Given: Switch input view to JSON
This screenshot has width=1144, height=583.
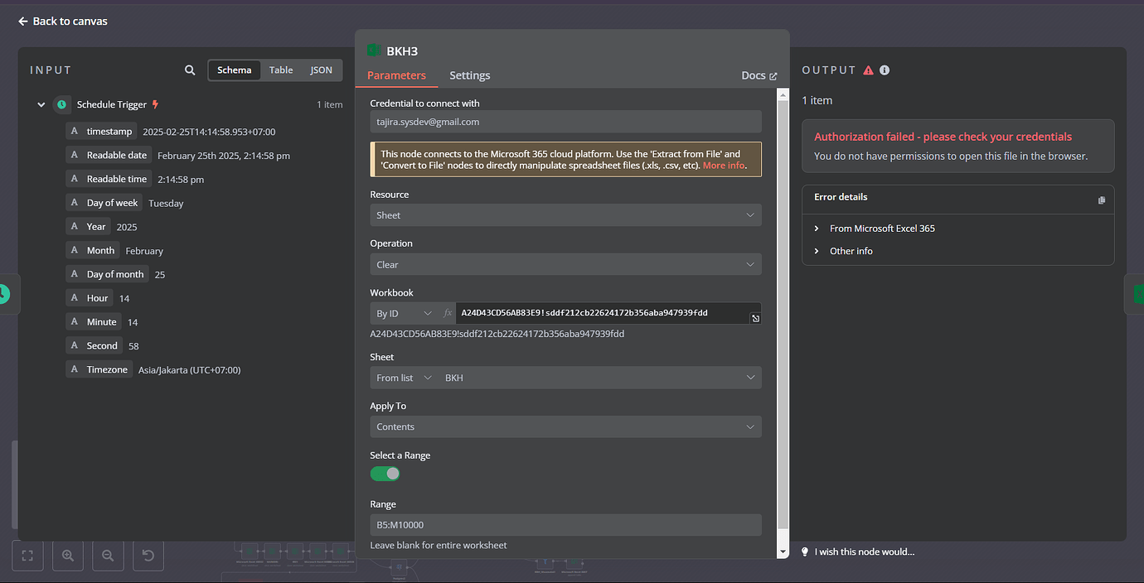Looking at the screenshot, I should tap(321, 70).
